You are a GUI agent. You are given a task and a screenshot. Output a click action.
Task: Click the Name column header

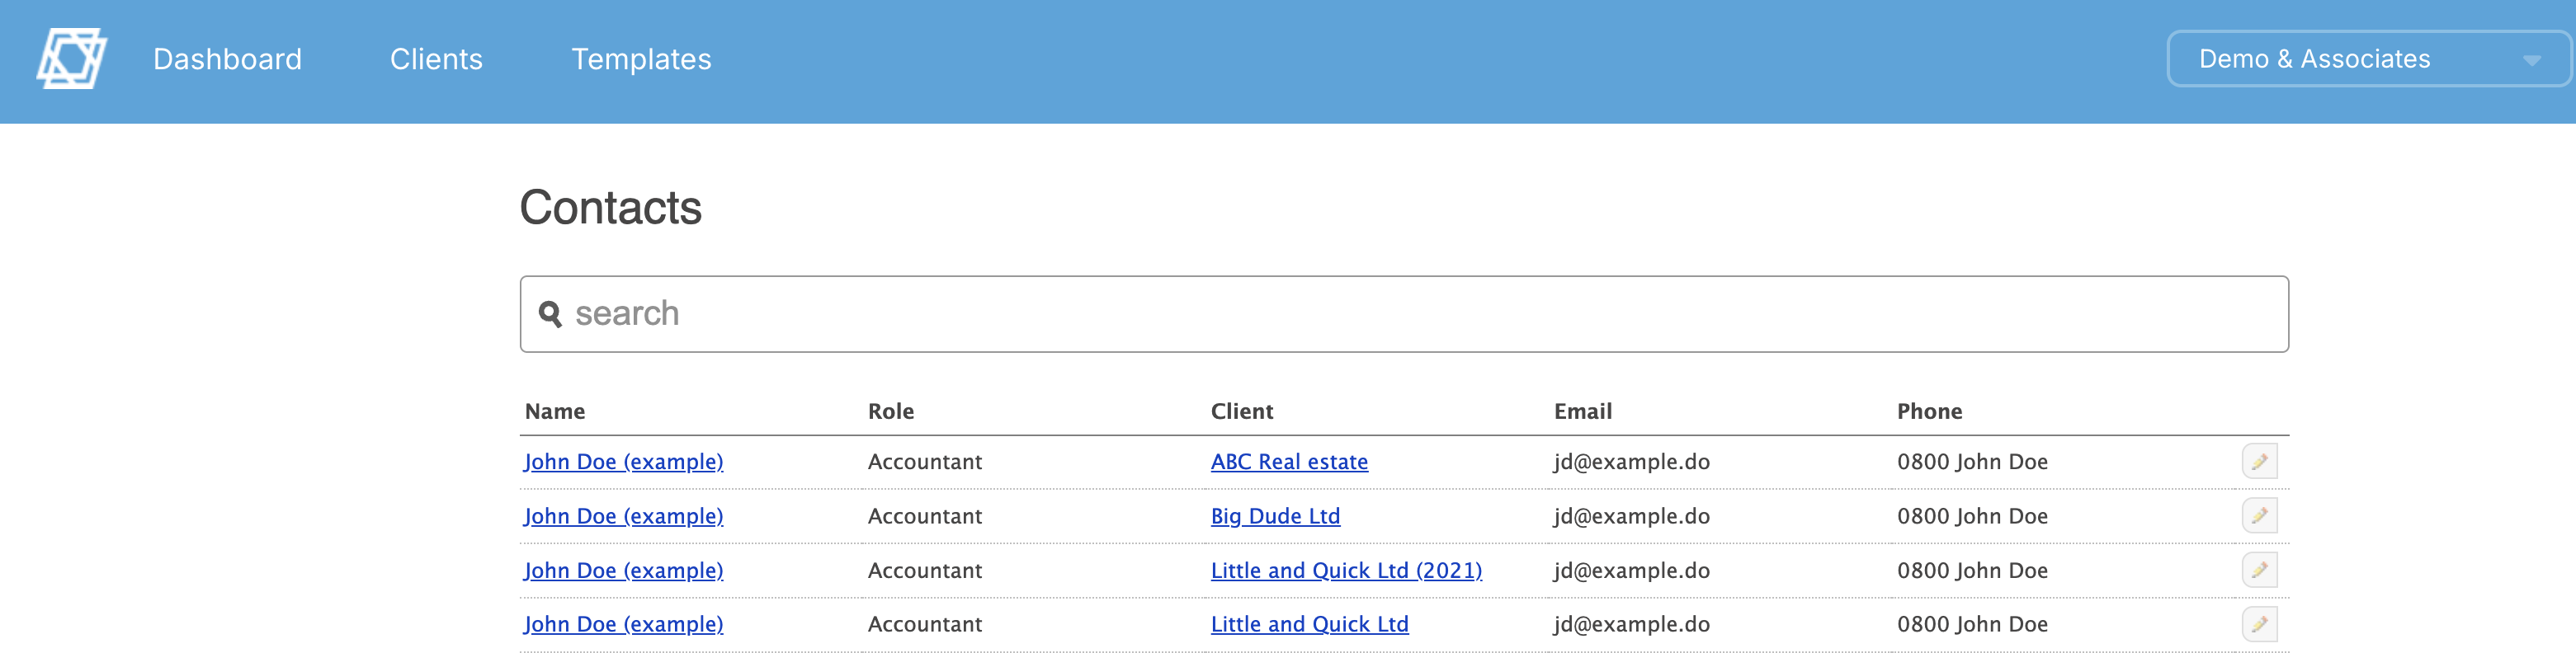[x=555, y=411]
